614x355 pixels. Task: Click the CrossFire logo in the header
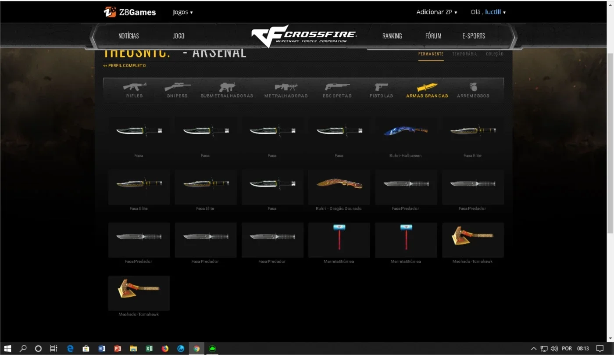304,36
